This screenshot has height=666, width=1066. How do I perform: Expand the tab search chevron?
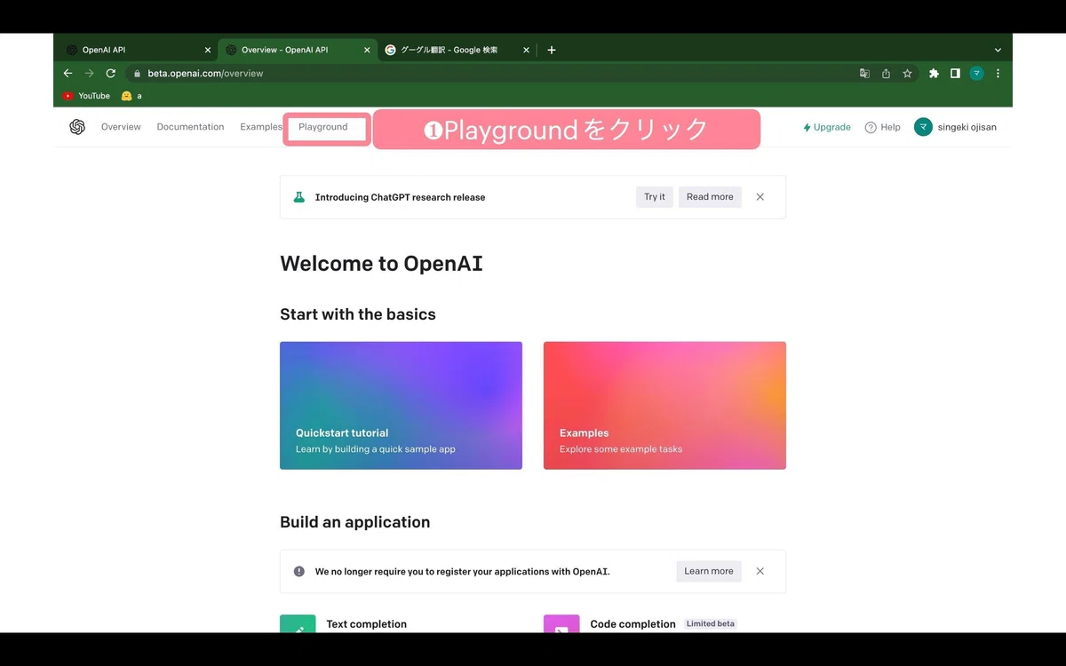click(998, 50)
